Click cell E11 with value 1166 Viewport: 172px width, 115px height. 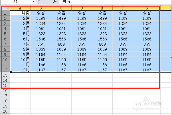tap(102, 65)
